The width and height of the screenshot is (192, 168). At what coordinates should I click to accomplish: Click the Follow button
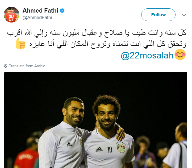tap(158, 15)
